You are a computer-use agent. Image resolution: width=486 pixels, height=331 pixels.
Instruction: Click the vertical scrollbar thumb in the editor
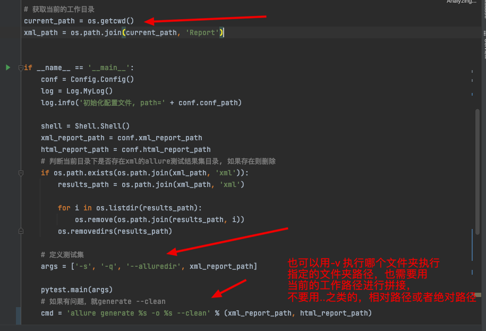pos(478,172)
